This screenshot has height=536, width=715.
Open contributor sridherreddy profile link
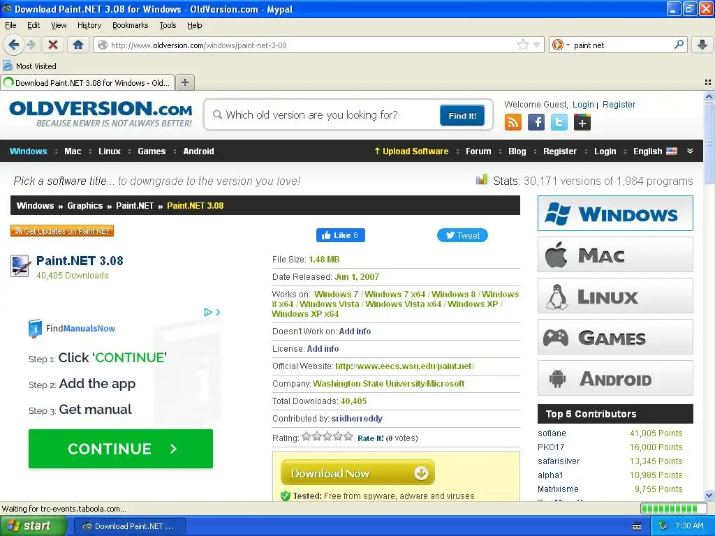(357, 419)
